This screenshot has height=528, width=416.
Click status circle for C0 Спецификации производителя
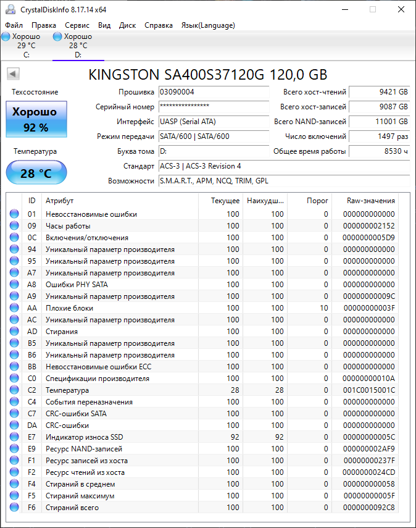pos(14,378)
